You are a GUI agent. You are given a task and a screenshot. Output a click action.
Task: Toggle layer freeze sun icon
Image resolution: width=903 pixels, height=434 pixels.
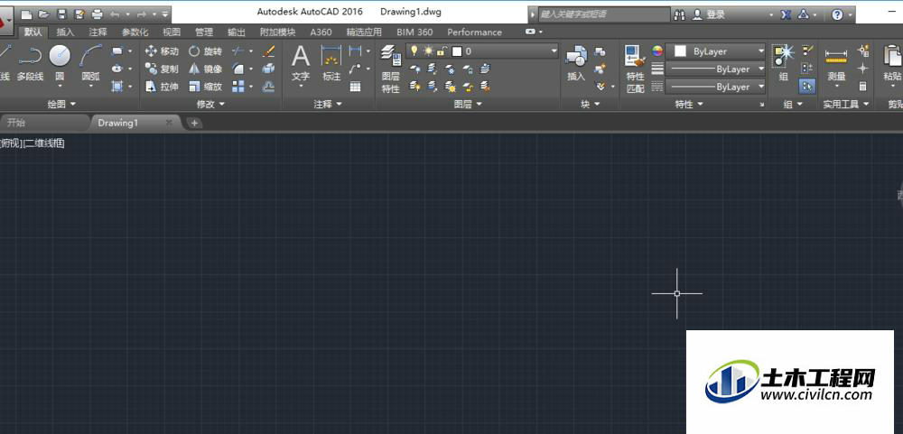click(x=428, y=51)
